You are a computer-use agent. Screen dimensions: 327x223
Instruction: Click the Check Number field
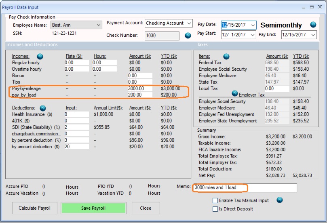tap(162, 36)
